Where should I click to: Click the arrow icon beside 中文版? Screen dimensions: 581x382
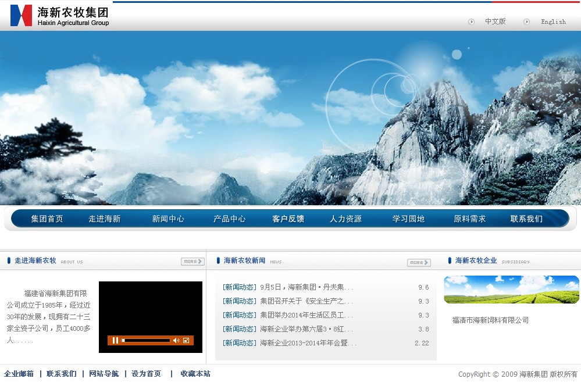[472, 22]
